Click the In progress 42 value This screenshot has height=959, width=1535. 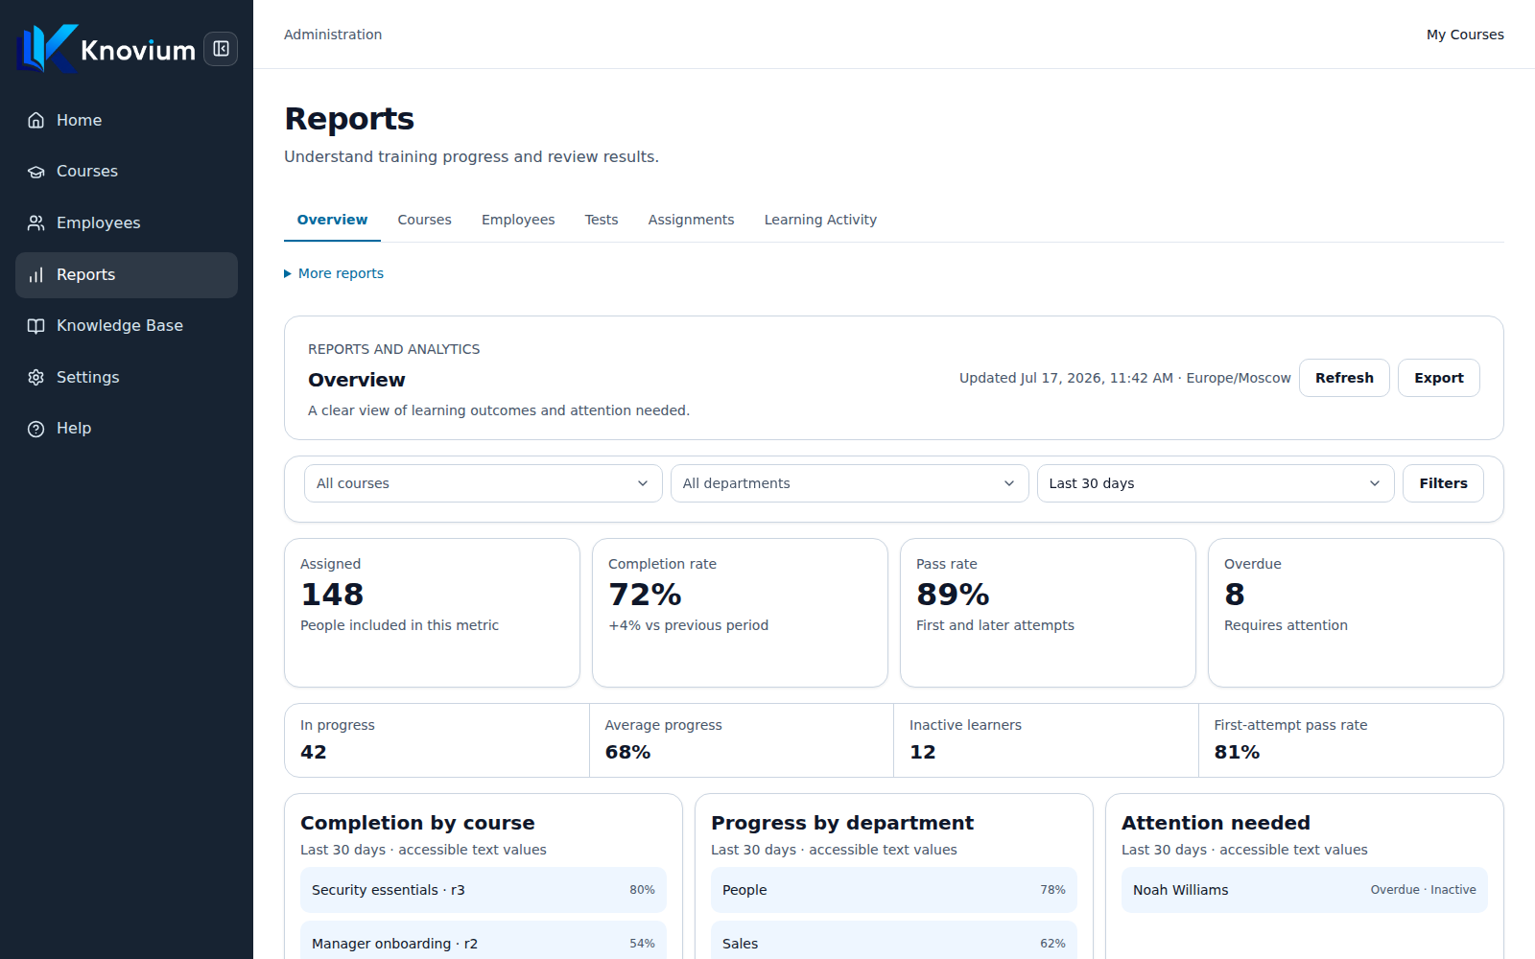tap(314, 752)
